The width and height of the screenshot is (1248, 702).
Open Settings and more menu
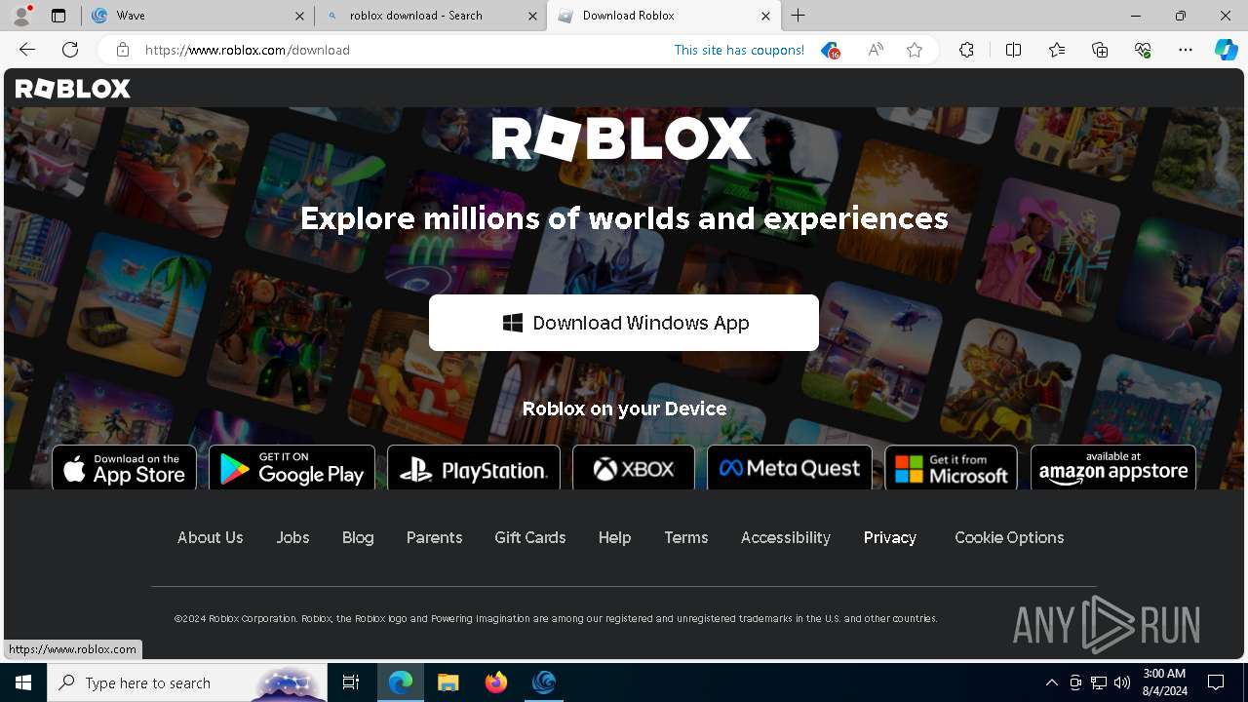coord(1186,50)
